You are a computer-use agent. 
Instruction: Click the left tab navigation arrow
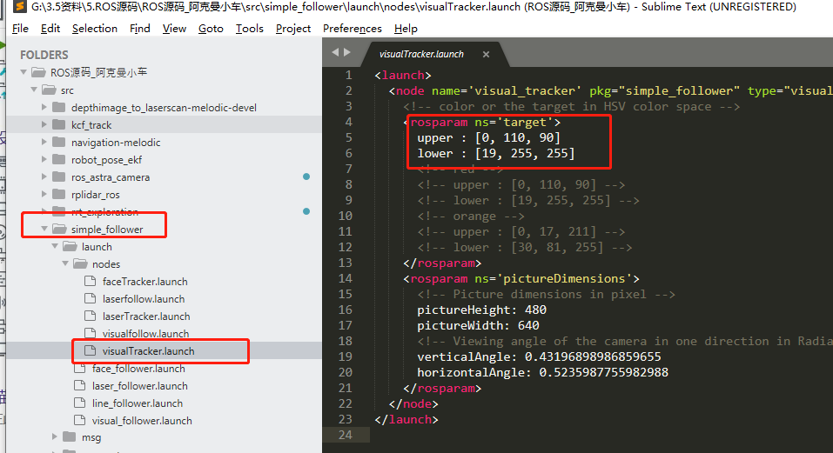(334, 53)
